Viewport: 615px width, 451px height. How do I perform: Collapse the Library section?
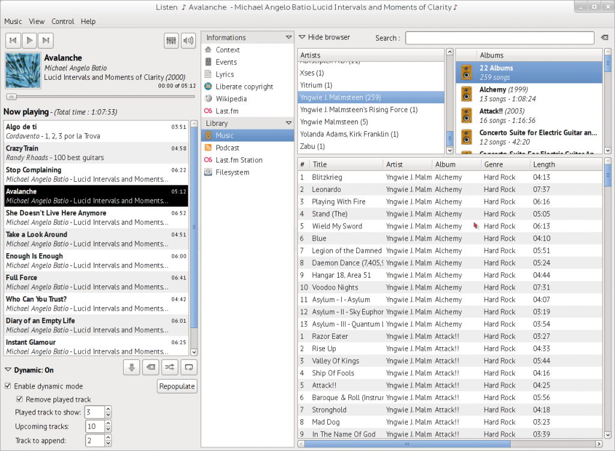coord(289,123)
